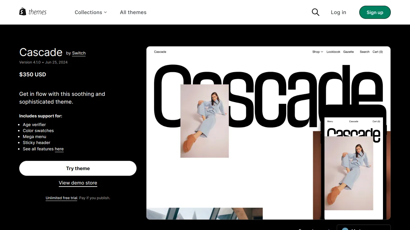Screen dimensions: 410x230
Task: Open the View demo store link
Action: click(78, 183)
